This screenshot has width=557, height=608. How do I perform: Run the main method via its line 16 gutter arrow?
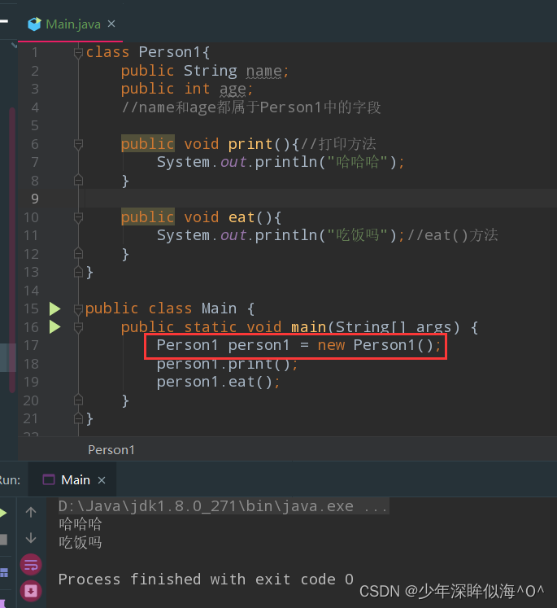click(x=54, y=327)
